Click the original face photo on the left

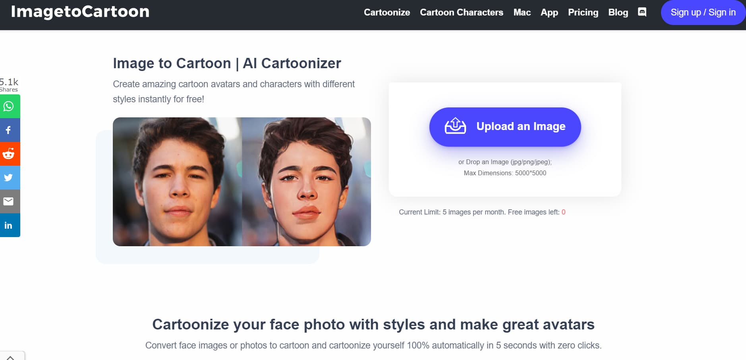click(177, 182)
